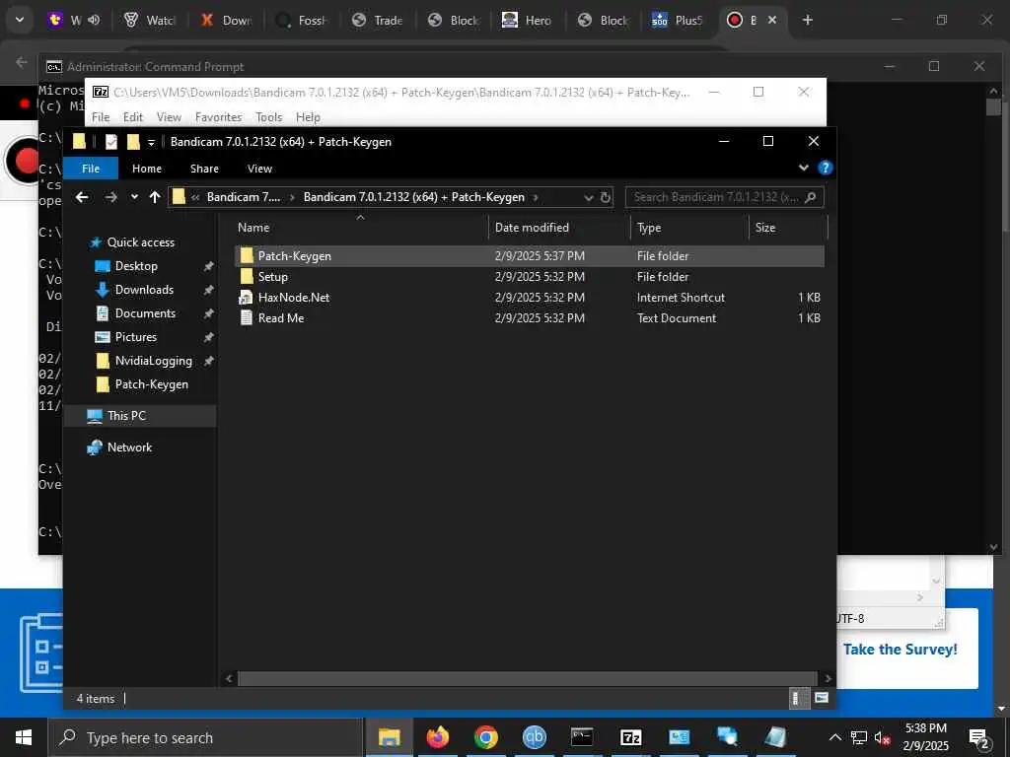The height and width of the screenshot is (757, 1010).
Task: Click the network tray icon
Action: click(859, 737)
